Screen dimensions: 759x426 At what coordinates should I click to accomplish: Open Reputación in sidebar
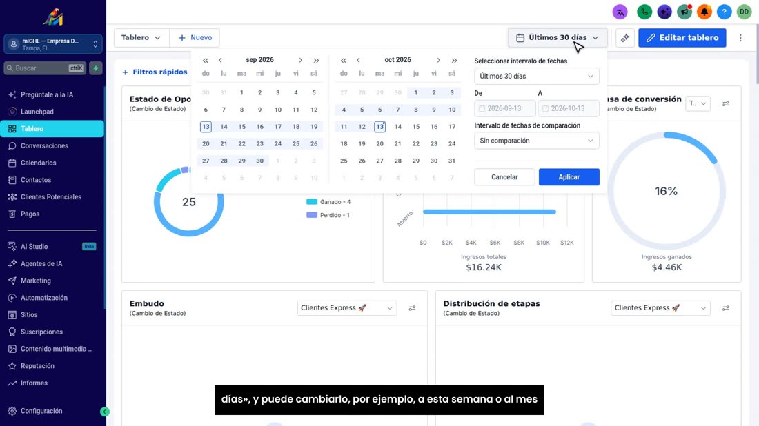pos(52,366)
